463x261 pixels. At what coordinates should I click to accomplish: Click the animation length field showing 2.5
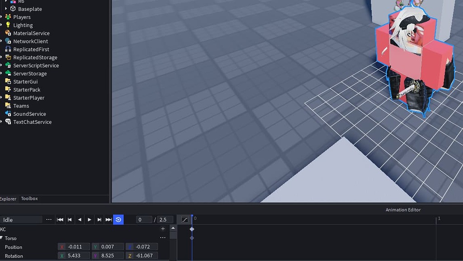click(x=165, y=219)
